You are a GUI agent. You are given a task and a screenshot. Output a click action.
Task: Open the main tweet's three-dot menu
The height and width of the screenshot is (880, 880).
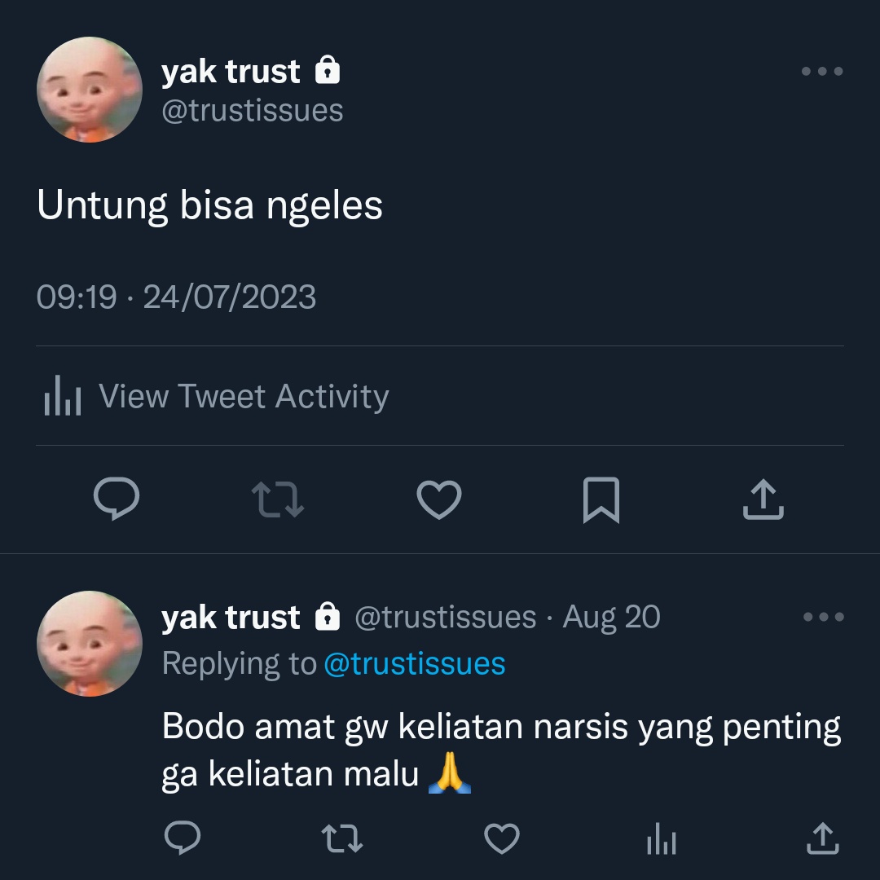[822, 71]
